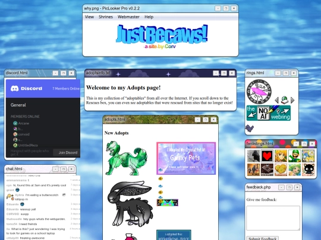Open the Help menu
Screen dimensions: 321x240
149,17
